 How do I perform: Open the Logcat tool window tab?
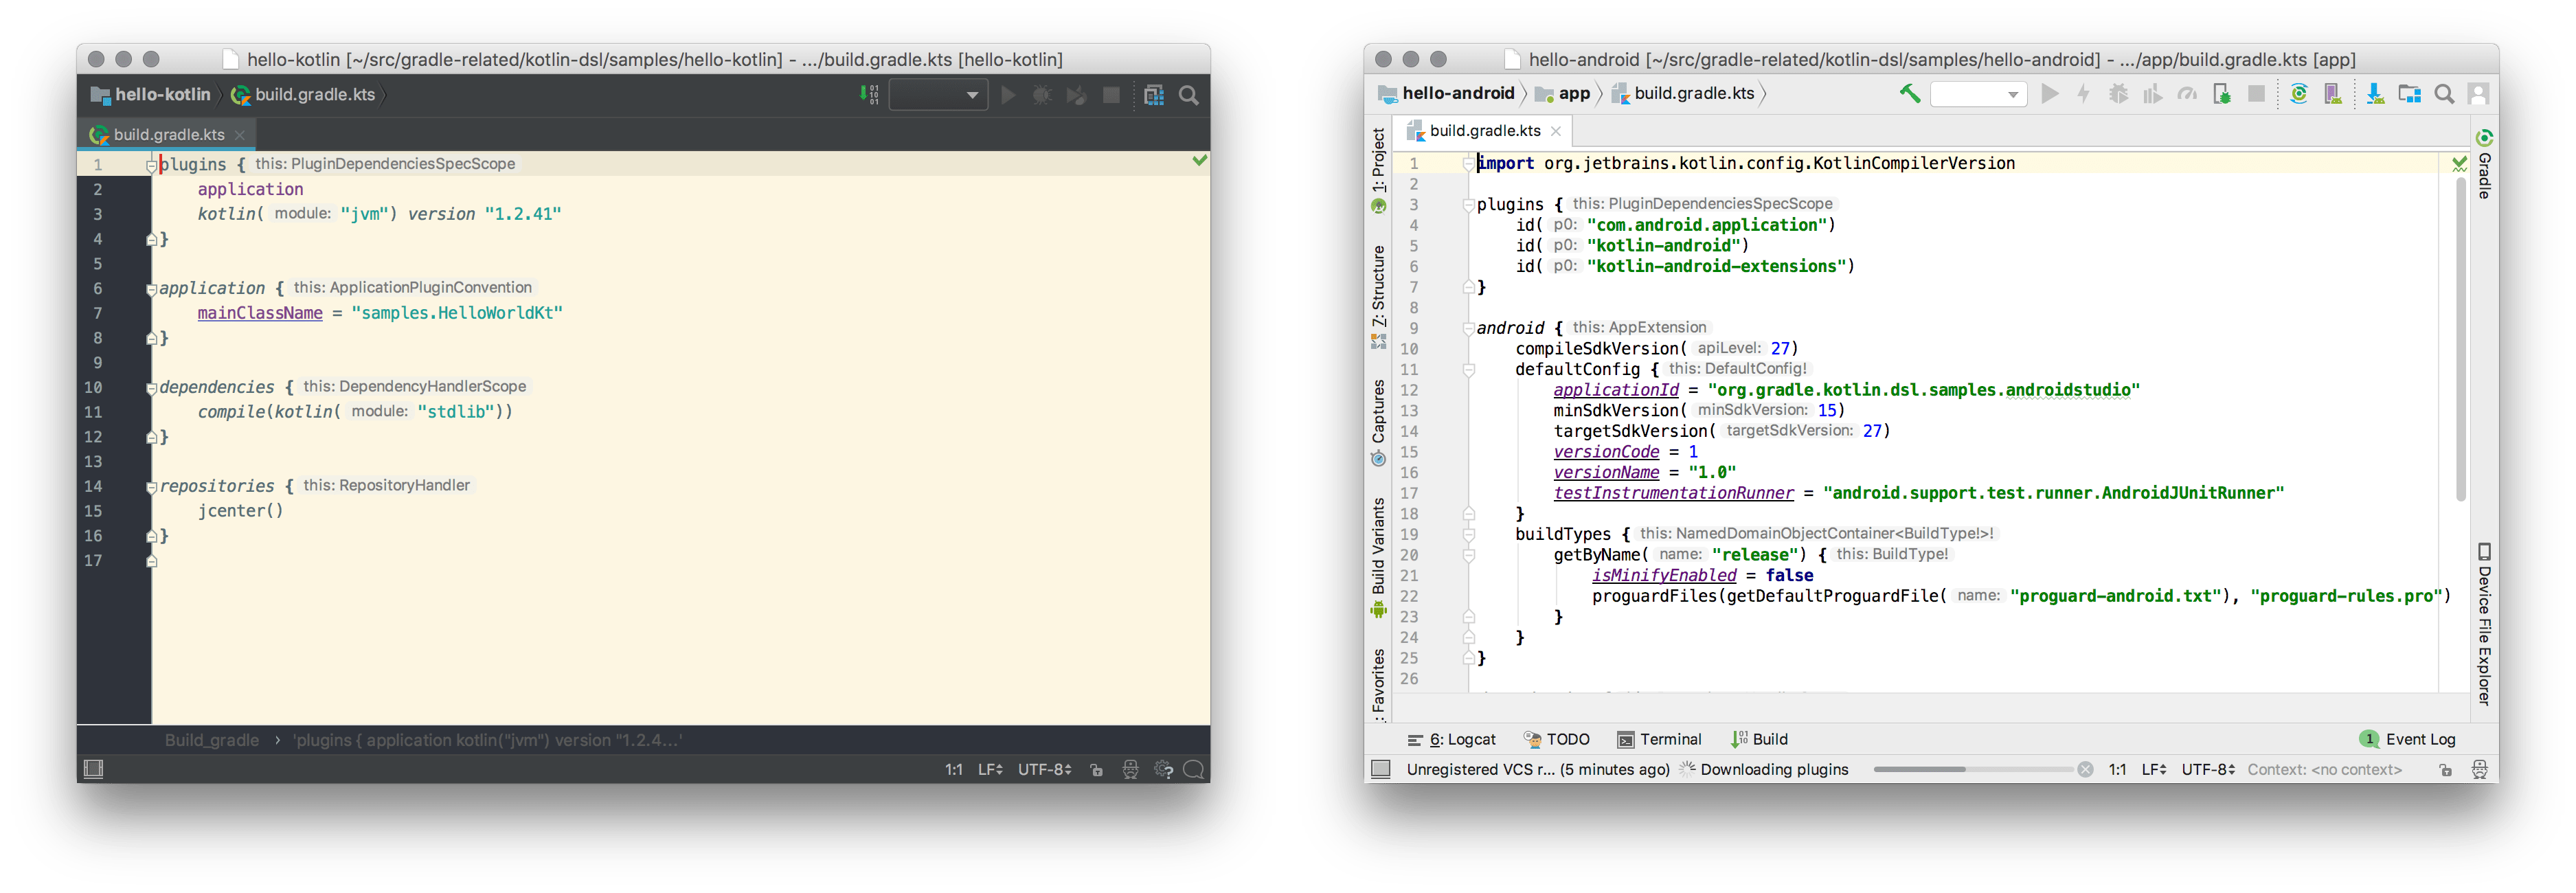tap(1452, 739)
